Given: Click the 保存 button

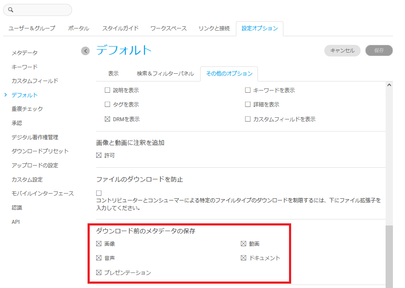Looking at the screenshot, I should point(379,50).
